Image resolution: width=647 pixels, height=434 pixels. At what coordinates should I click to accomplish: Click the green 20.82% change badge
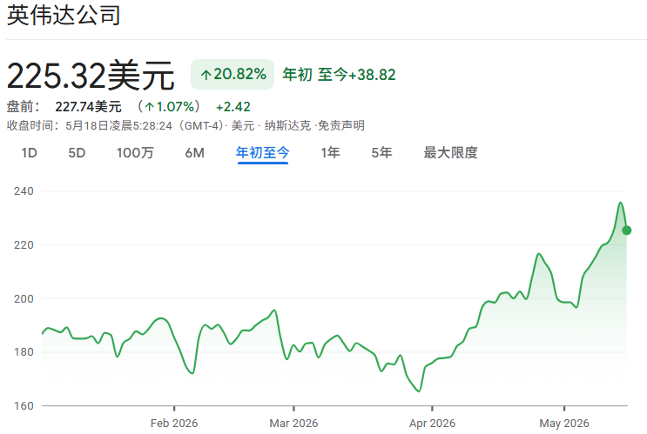coord(233,74)
